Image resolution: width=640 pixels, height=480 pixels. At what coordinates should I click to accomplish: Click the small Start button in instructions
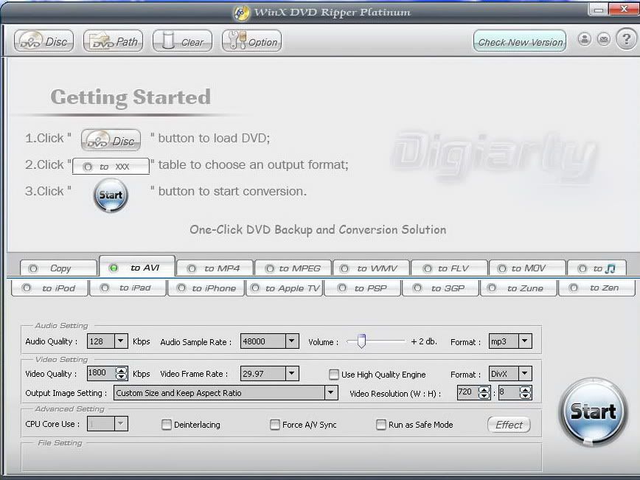(x=111, y=195)
